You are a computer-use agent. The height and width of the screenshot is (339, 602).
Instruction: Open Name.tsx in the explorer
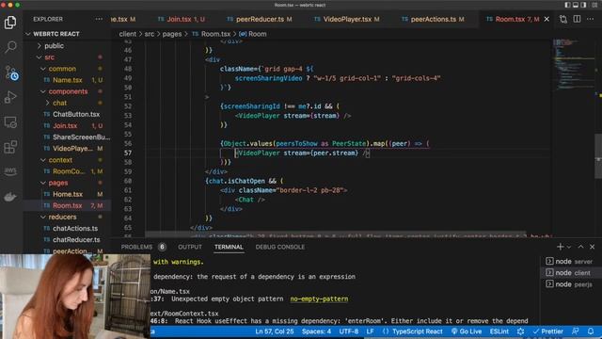(x=67, y=80)
